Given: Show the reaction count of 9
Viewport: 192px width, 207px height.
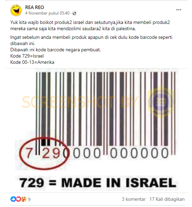Looking at the screenshot, I should [29, 199].
